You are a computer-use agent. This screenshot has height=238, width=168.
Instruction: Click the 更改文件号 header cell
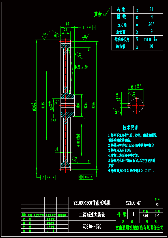pyautogui.click(x=39, y=215)
